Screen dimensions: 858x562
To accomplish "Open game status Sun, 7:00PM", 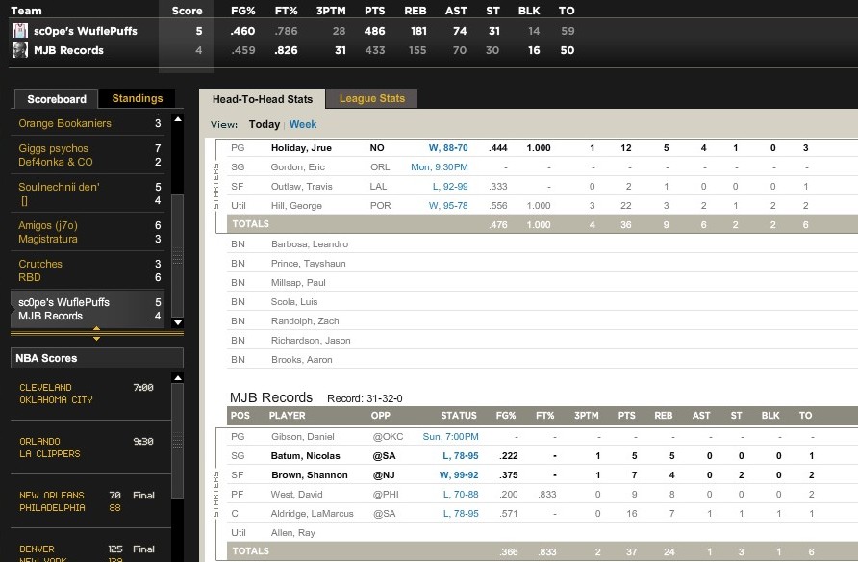I will pos(450,437).
